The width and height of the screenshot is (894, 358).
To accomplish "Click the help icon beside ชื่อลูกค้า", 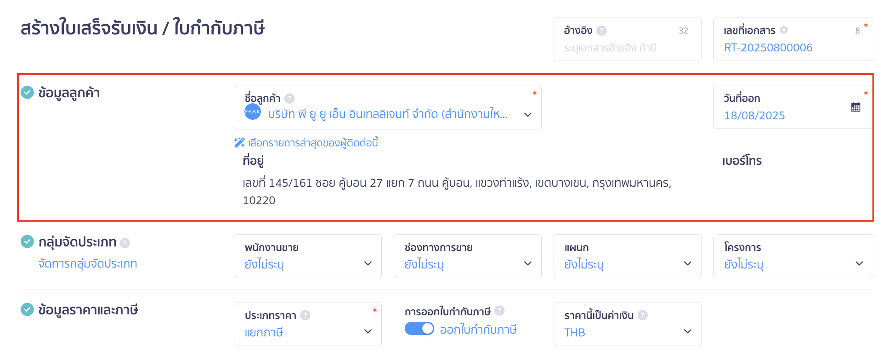I will pos(289,98).
